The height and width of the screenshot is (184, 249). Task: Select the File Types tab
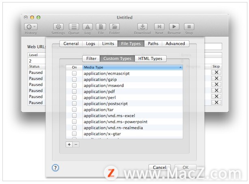(131, 43)
